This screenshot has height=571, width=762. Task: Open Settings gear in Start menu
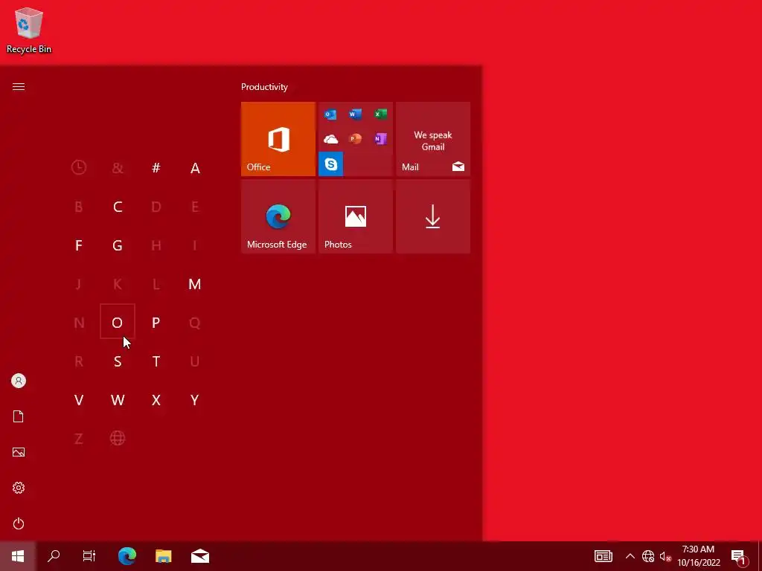click(19, 488)
